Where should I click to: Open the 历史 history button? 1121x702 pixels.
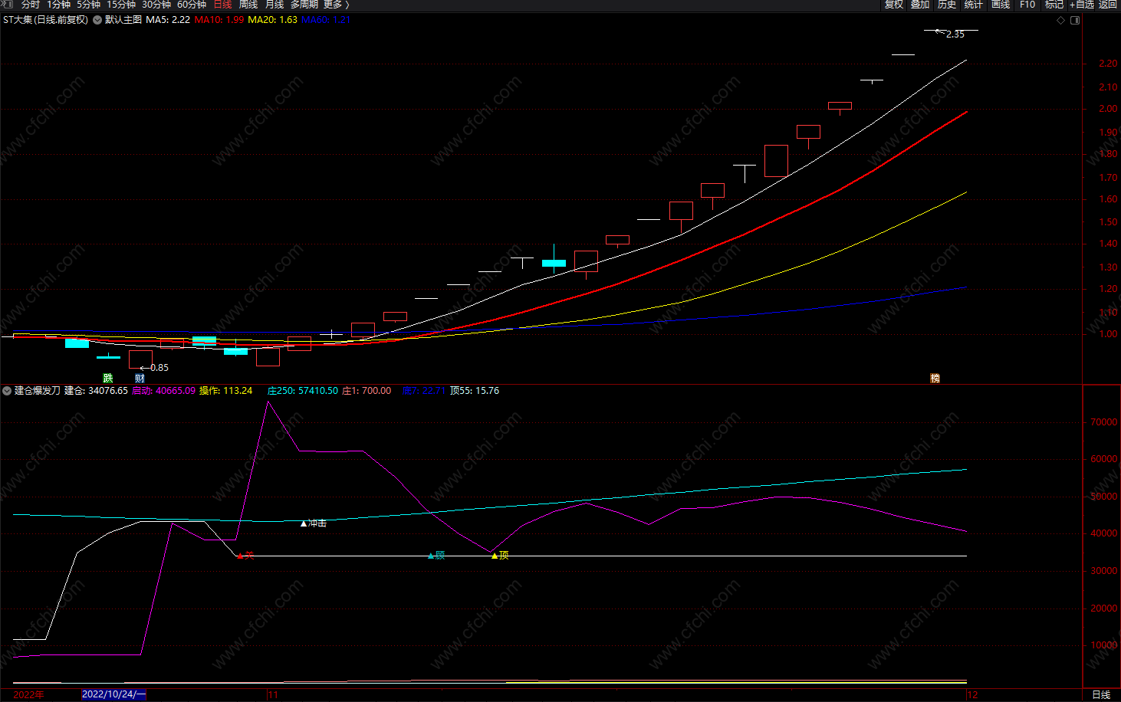947,5
